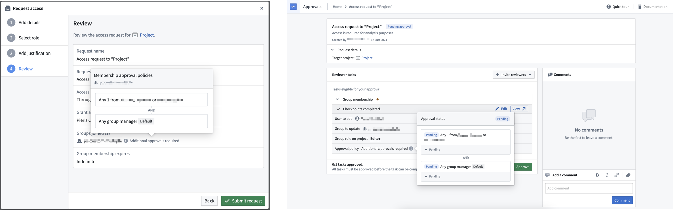Click the 'Any group manager' policy in Membership approval policies
This screenshot has height=211, width=673.
tap(151, 121)
